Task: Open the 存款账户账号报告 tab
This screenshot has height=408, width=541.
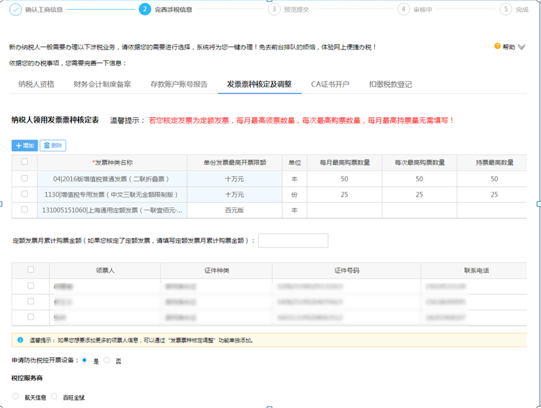Action: 179,84
